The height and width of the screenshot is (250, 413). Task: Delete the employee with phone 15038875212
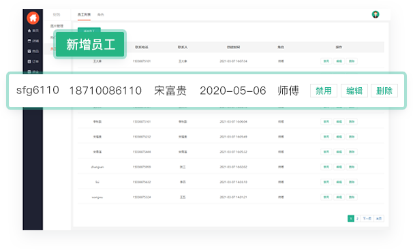click(x=352, y=136)
